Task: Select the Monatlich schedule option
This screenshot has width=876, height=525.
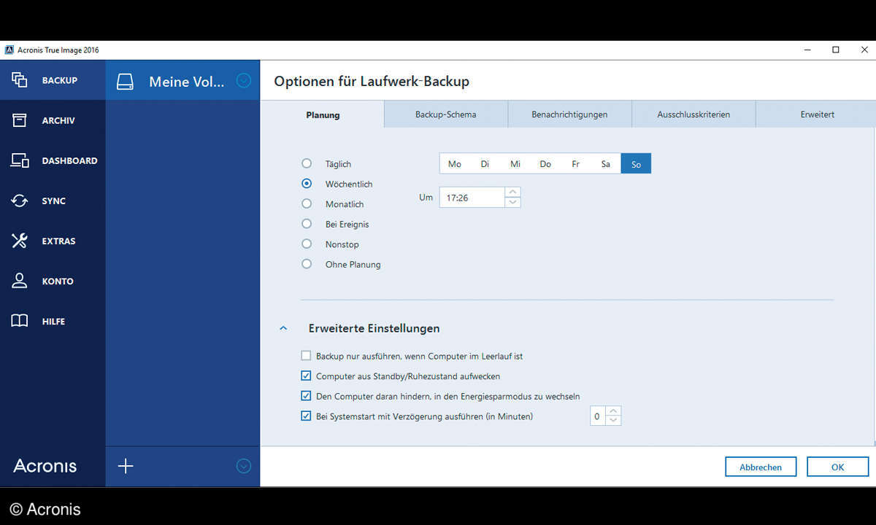Action: 307,203
